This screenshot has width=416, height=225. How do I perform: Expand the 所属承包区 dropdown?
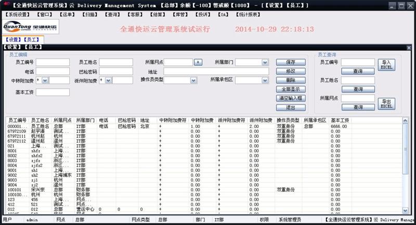point(265,80)
